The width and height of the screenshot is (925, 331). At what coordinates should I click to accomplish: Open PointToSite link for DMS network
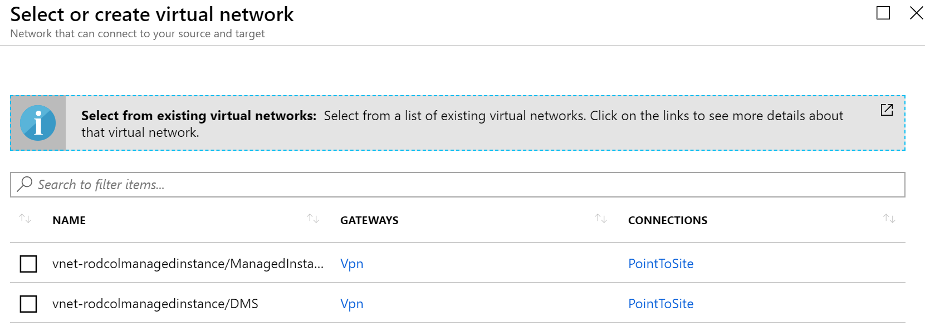click(x=660, y=304)
